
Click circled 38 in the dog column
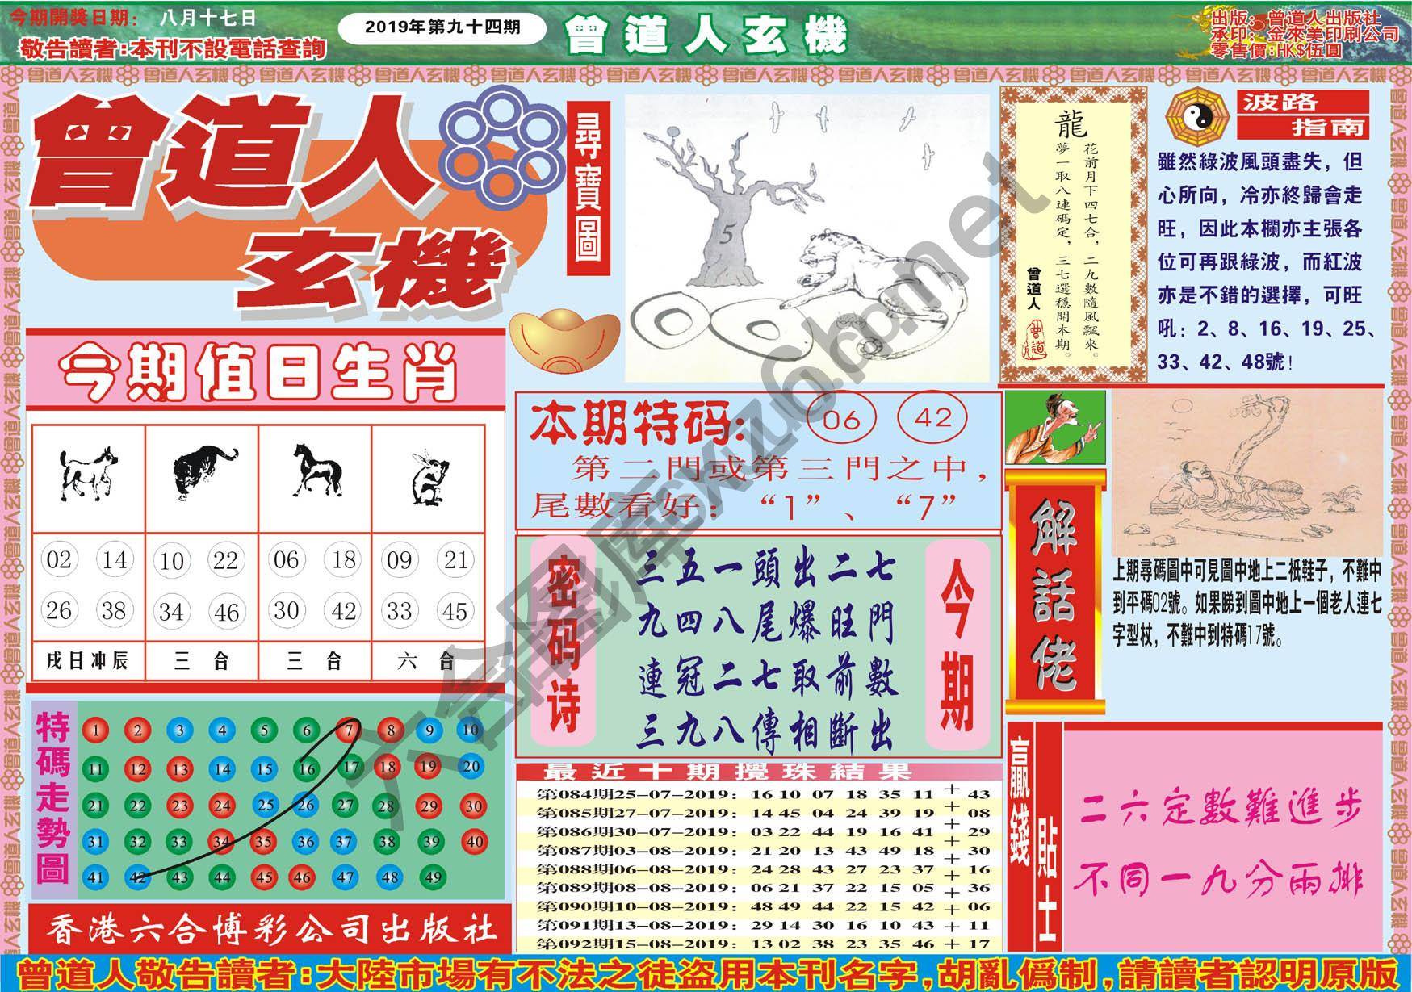[114, 610]
